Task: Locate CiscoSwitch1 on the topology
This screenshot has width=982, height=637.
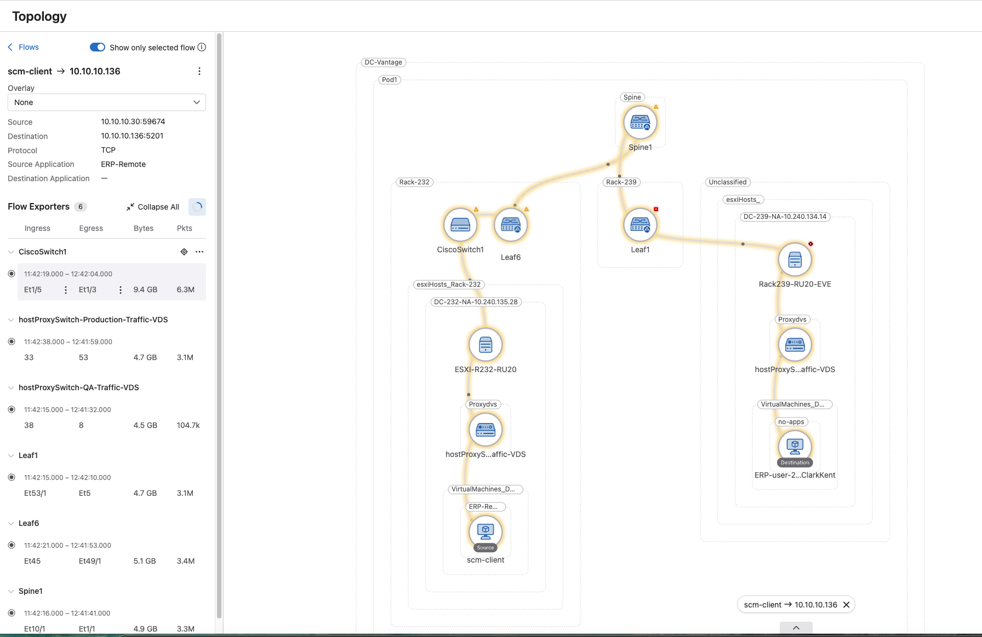Action: (184, 252)
